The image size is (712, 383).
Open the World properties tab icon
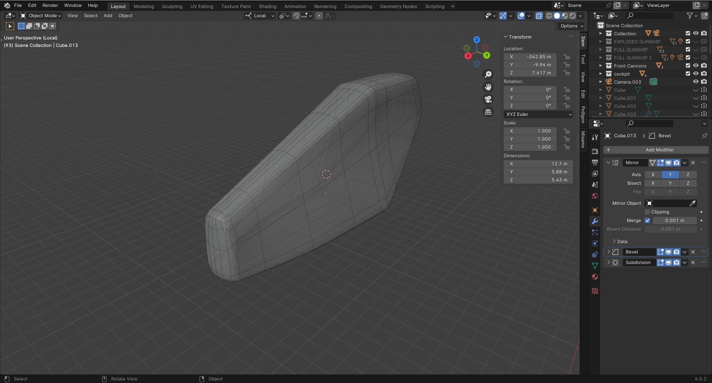(595, 196)
